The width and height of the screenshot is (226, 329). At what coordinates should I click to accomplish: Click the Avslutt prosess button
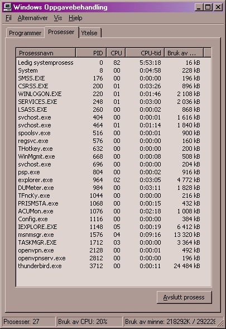[x=184, y=297]
